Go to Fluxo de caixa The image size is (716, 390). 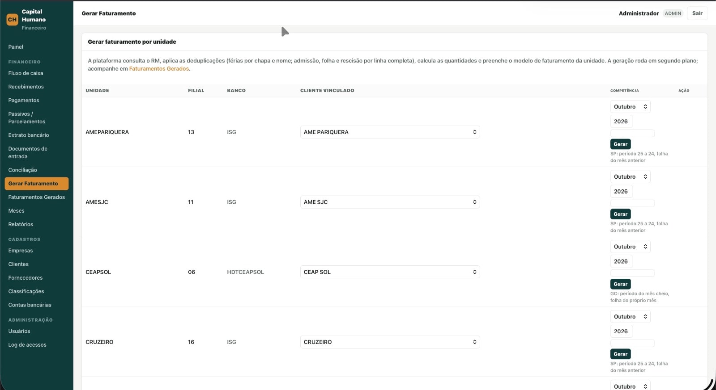coord(26,73)
